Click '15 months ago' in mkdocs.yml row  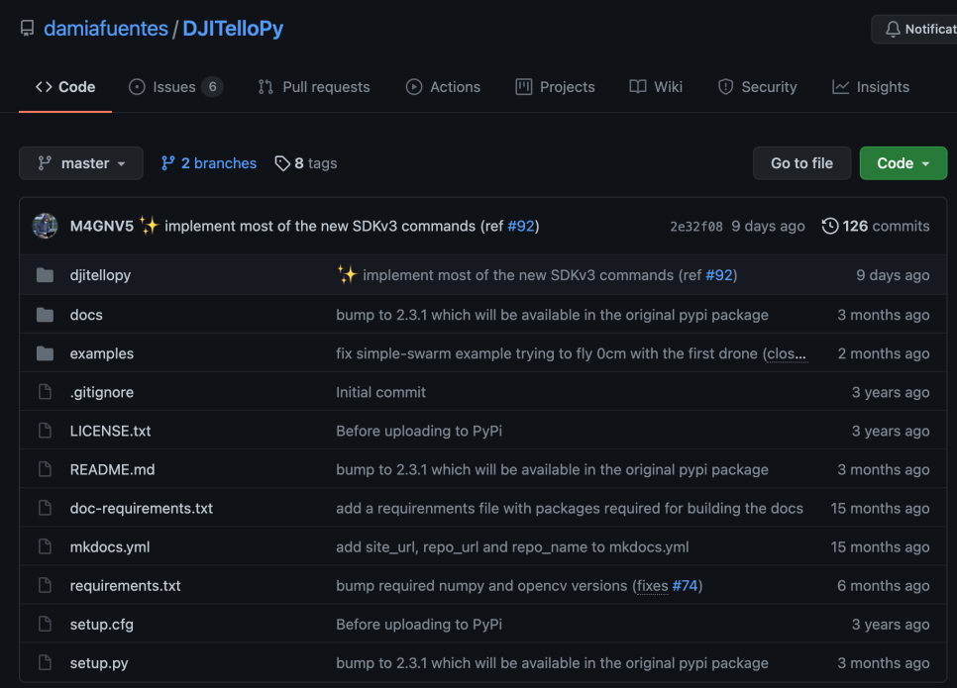880,547
